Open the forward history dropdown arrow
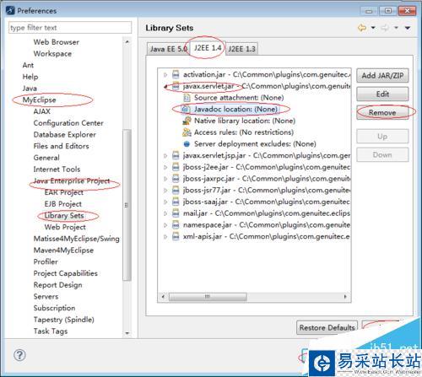The width and height of the screenshot is (422, 377). (396, 28)
